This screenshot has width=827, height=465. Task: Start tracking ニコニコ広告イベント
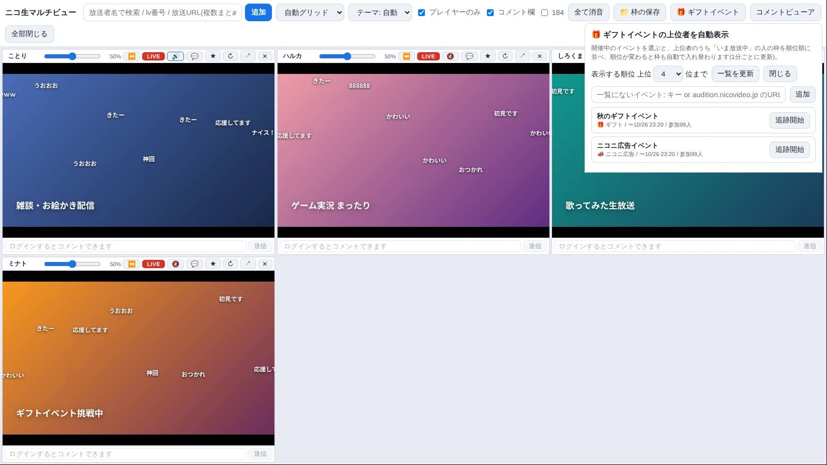(x=790, y=150)
